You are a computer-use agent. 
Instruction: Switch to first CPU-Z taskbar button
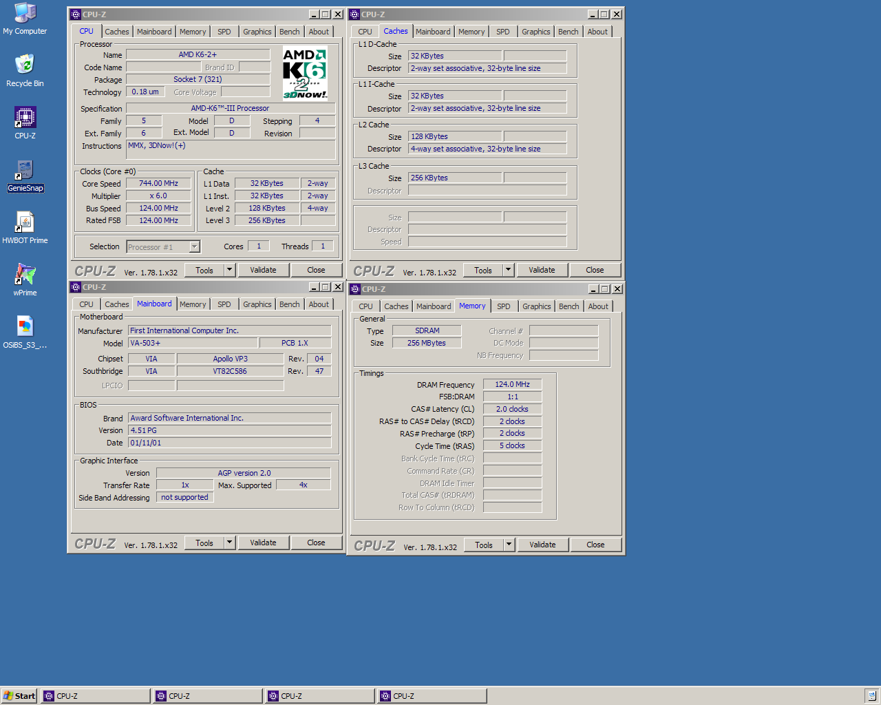pos(95,696)
